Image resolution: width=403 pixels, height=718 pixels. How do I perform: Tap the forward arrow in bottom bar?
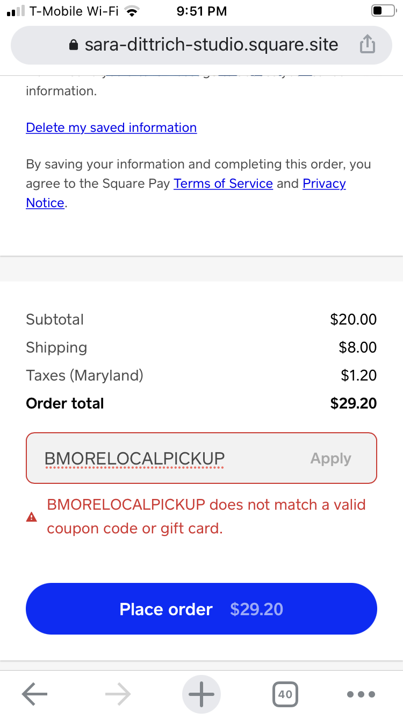tap(118, 694)
